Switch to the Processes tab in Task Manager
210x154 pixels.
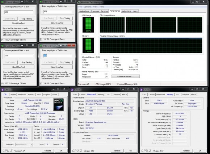(x=95, y=11)
